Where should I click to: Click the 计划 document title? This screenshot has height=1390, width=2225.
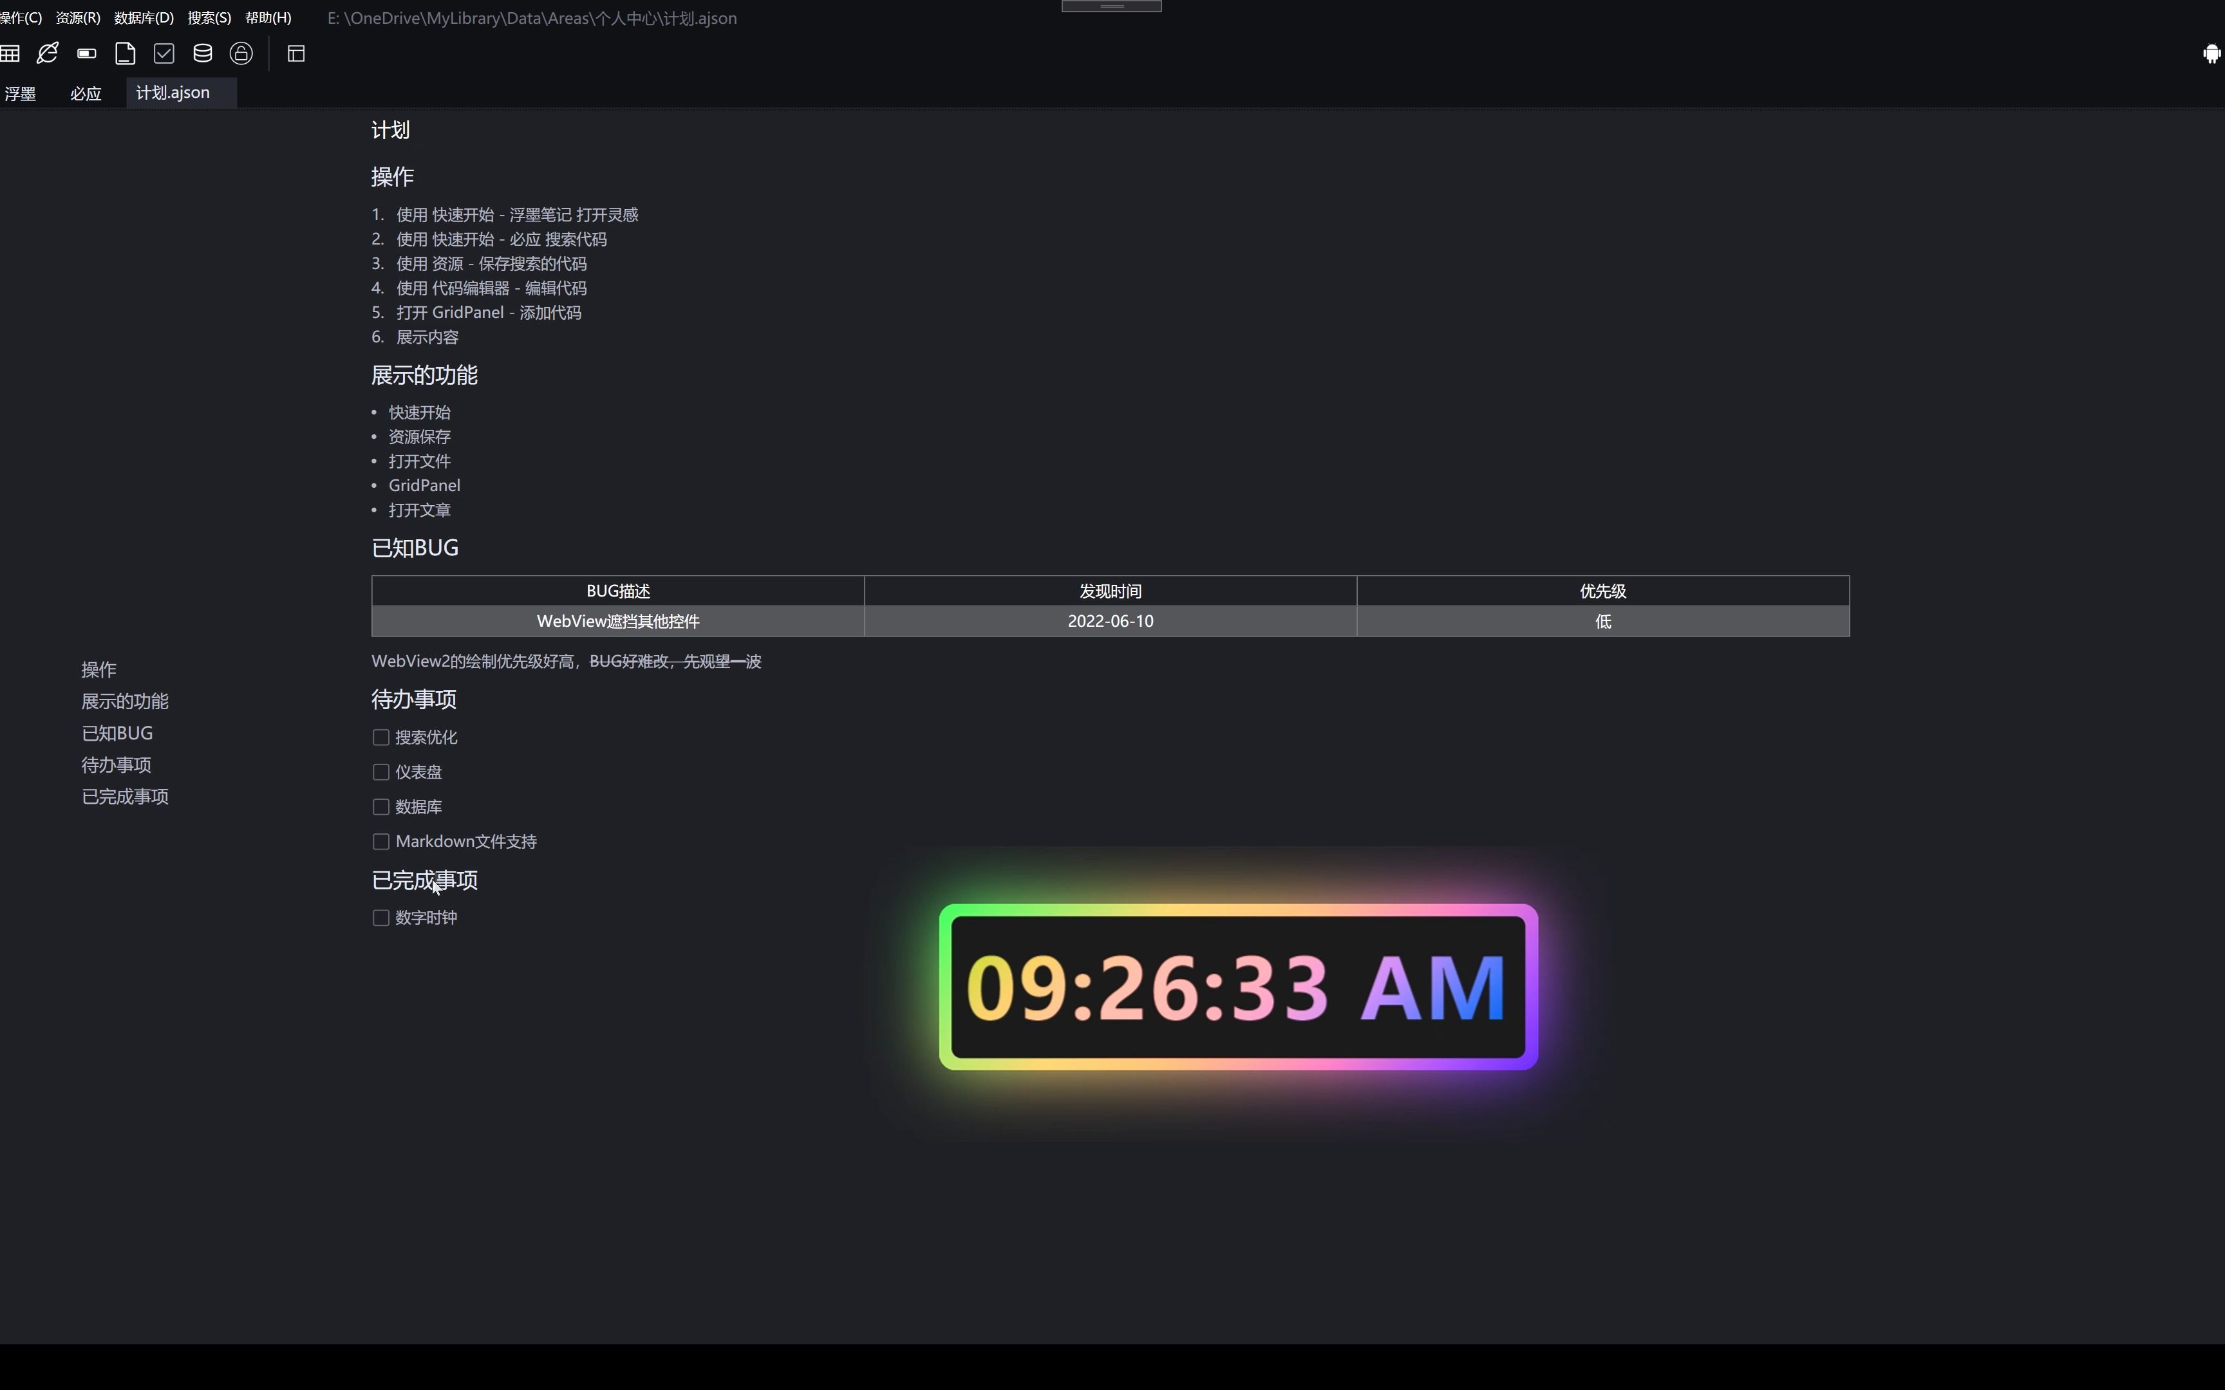pos(391,129)
